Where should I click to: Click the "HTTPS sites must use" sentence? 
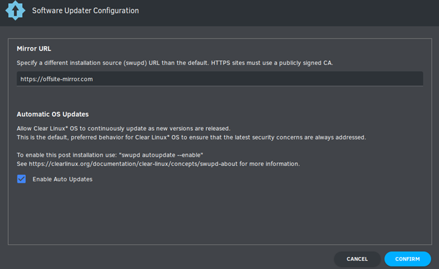272,63
